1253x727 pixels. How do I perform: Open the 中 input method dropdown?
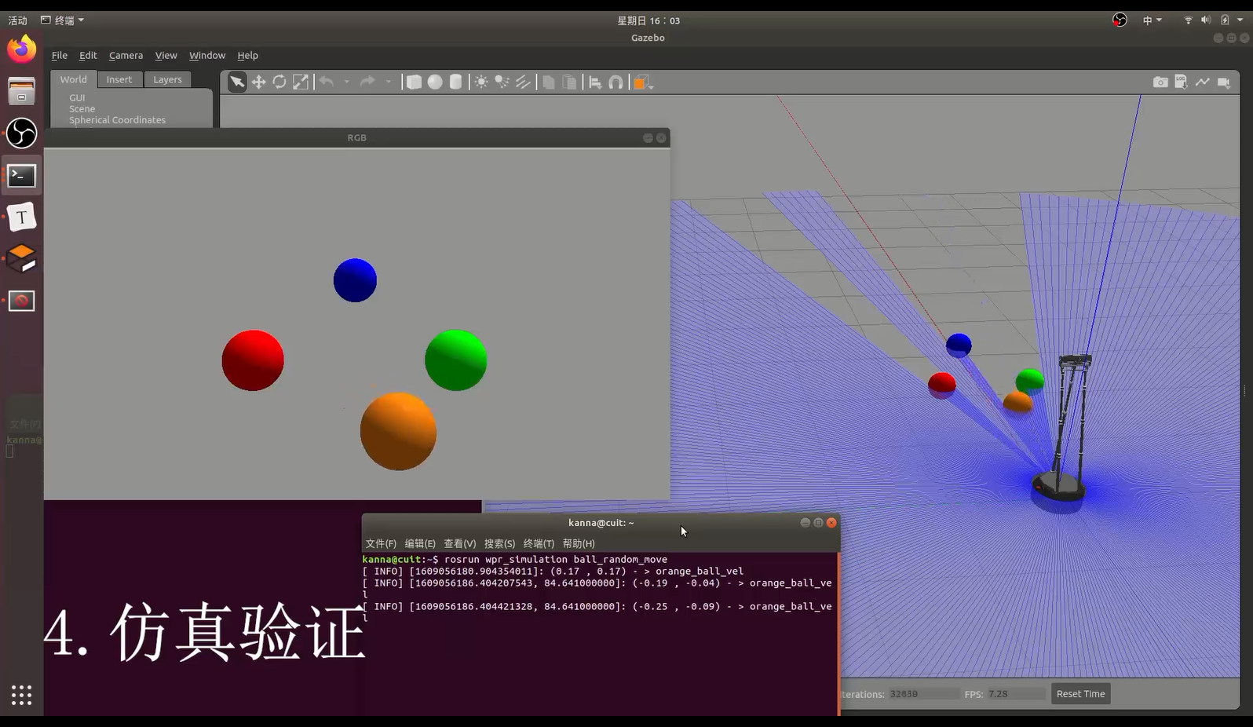[1152, 20]
